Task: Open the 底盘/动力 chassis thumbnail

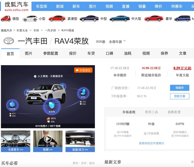Action: [80, 141]
